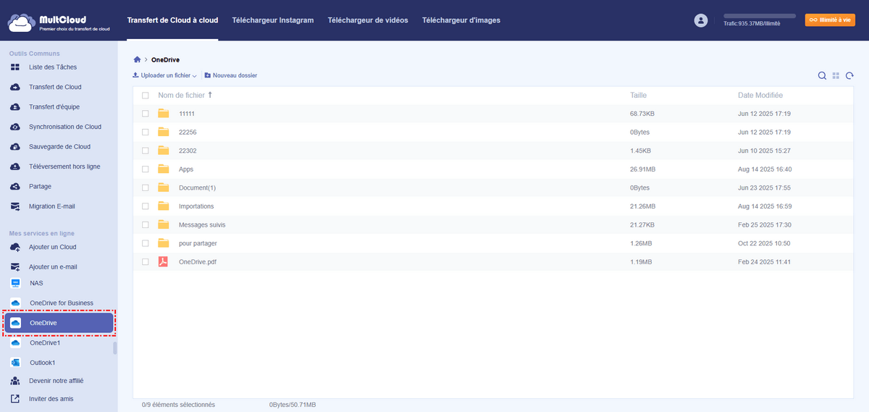Click the 0/9 éléments sélectionnés status
The height and width of the screenshot is (412, 869).
pyautogui.click(x=178, y=405)
